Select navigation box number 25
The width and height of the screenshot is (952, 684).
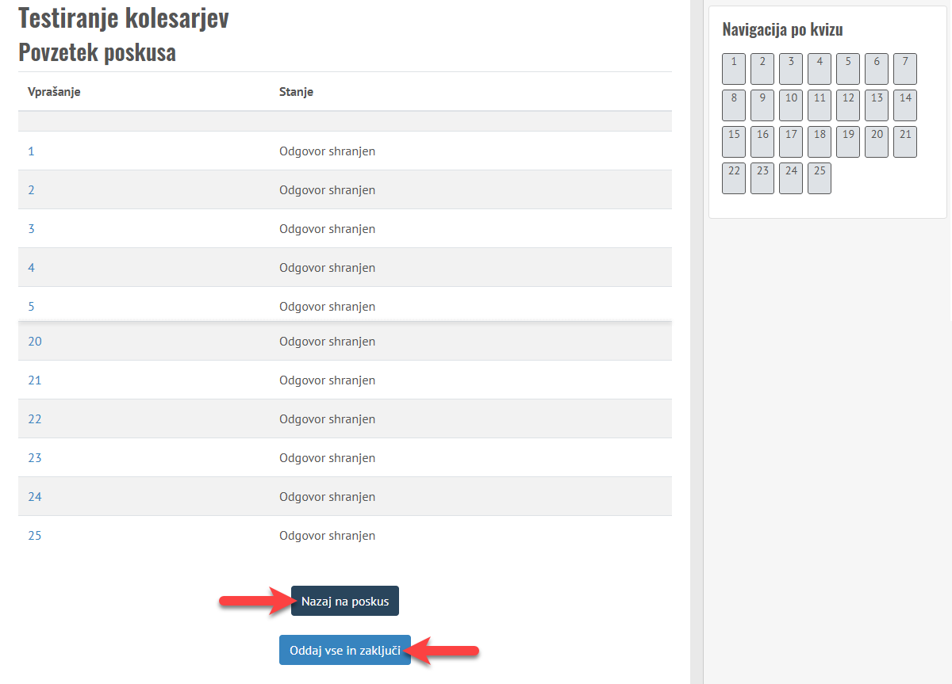point(820,178)
